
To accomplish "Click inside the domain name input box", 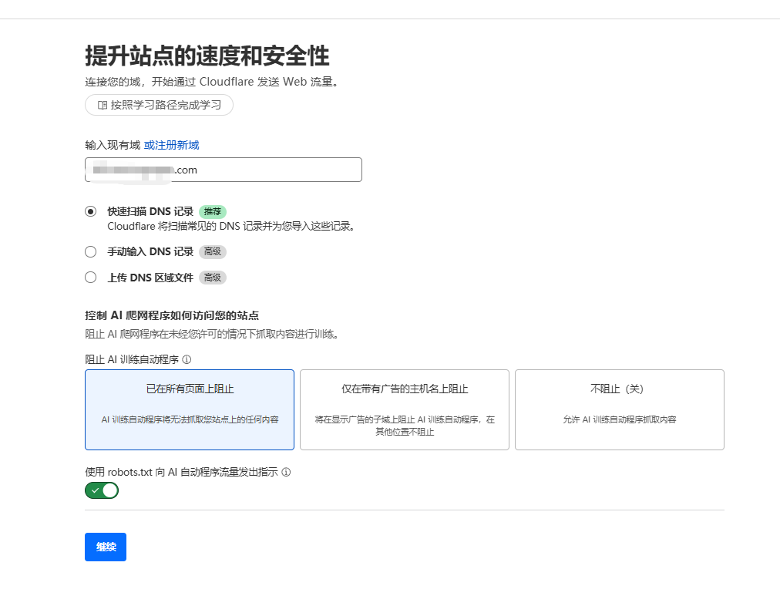I will pos(223,170).
